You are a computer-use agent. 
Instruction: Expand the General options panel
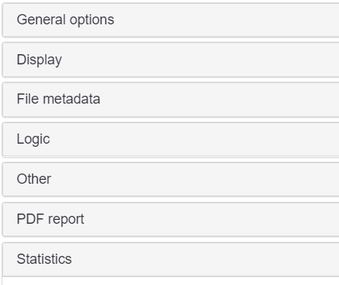[171, 20]
